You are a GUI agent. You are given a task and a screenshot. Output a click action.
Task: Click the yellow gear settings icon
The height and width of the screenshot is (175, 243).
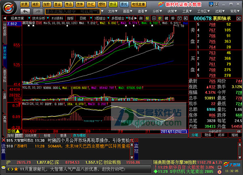click(x=219, y=172)
